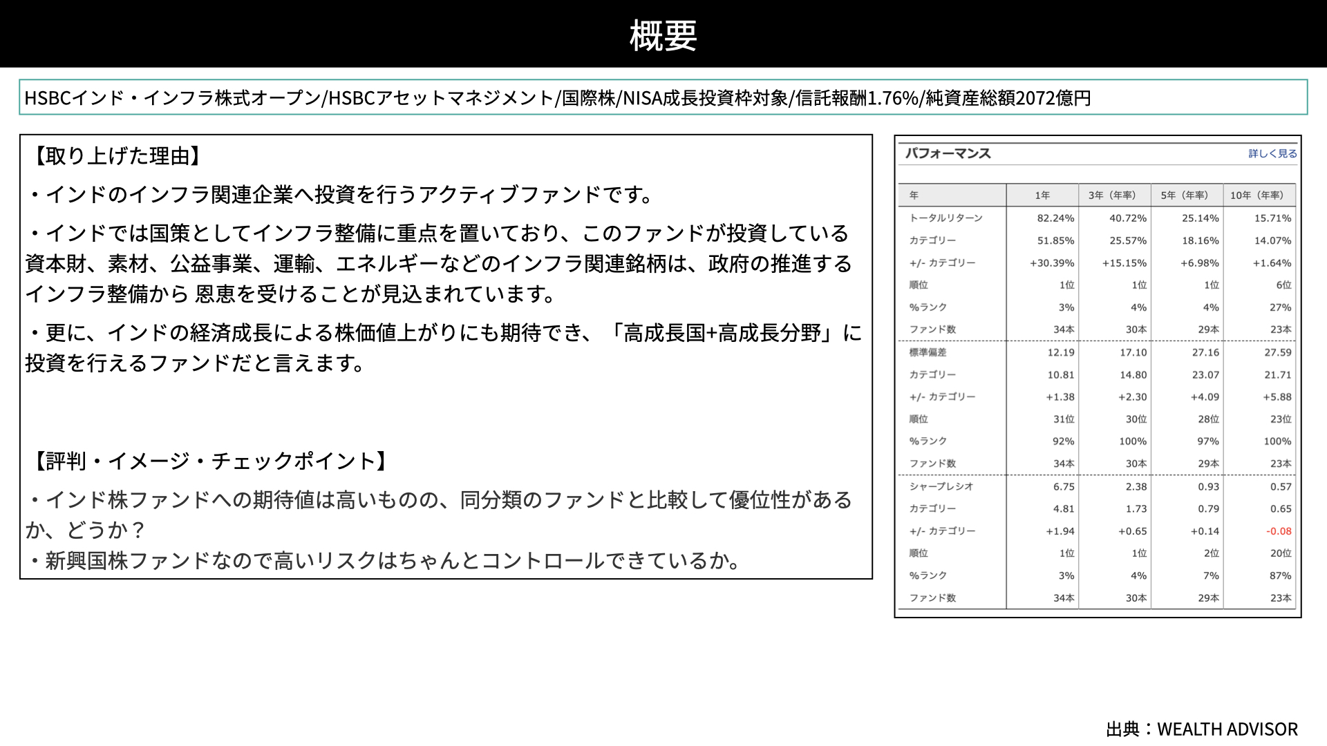Click the 12.19 standard deviation value
Image resolution: width=1327 pixels, height=746 pixels.
pos(1061,352)
